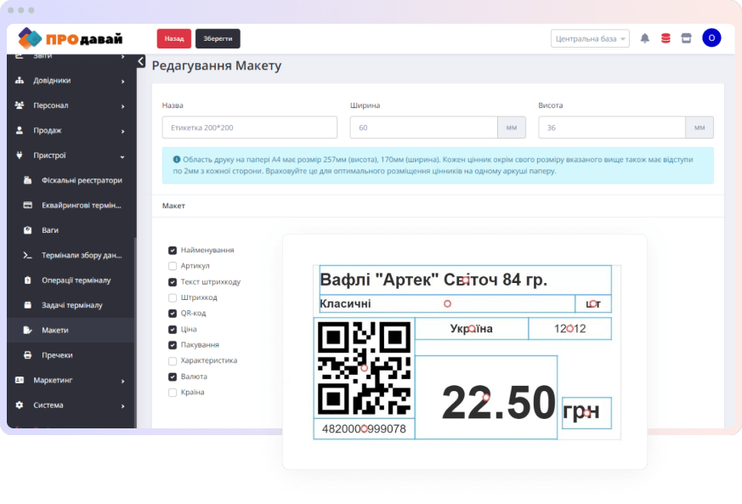Open Пречеки menu item

71,355
